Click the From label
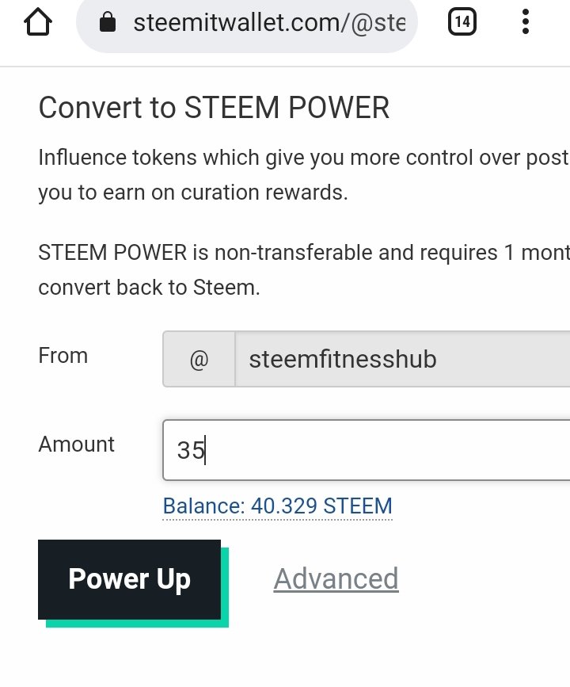Viewport: 570px width, 687px height. pos(63,355)
